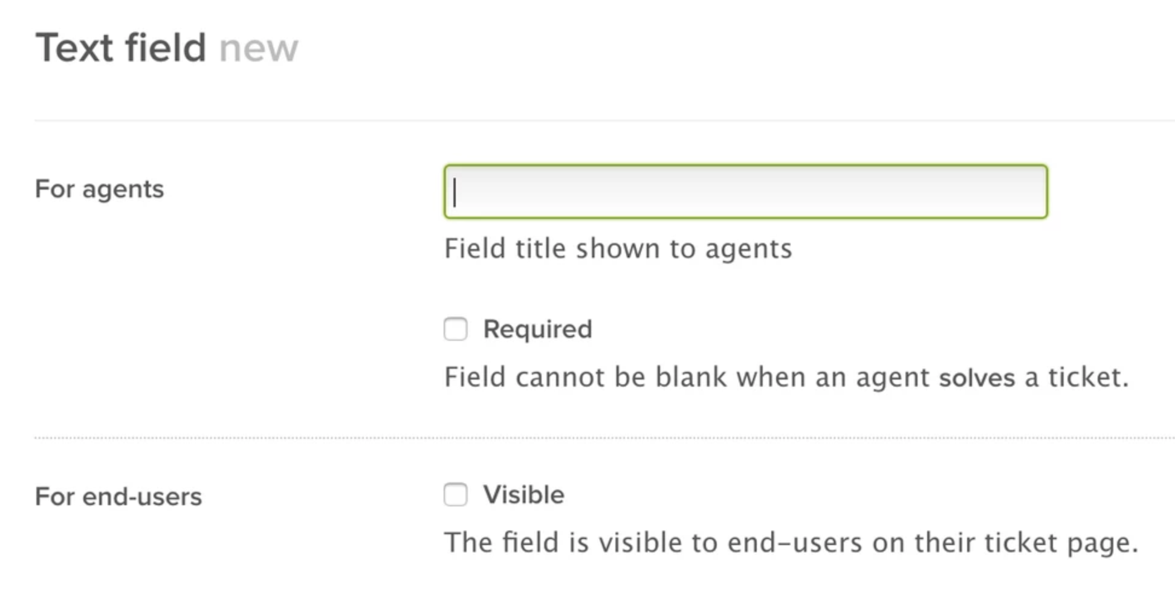Click the Visible label text

522,494
